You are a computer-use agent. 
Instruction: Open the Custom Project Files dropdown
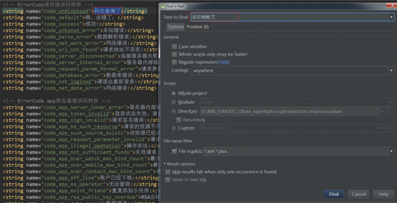click(x=383, y=128)
